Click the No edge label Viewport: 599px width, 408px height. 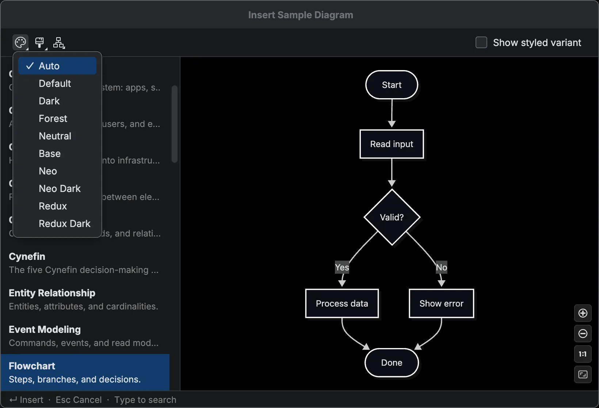coord(441,267)
